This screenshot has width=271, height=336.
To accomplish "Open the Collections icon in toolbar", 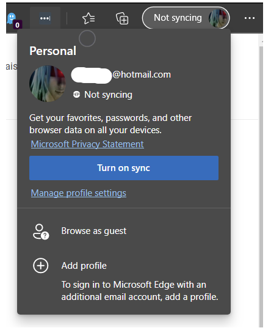I will 122,18.
